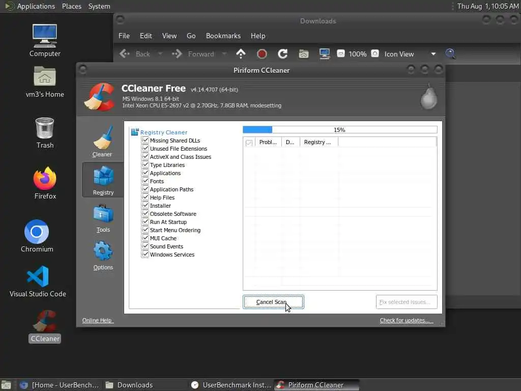The height and width of the screenshot is (391, 521).
Task: Click the search magnifier in Downloads window
Action: [x=450, y=54]
